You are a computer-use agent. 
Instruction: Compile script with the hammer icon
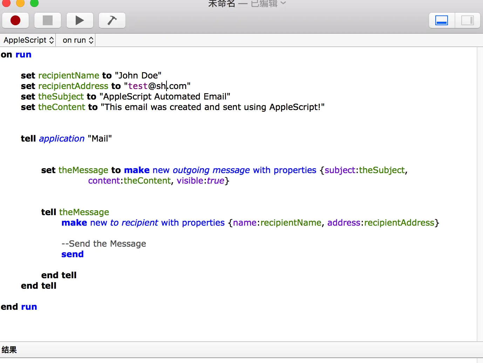tap(112, 20)
